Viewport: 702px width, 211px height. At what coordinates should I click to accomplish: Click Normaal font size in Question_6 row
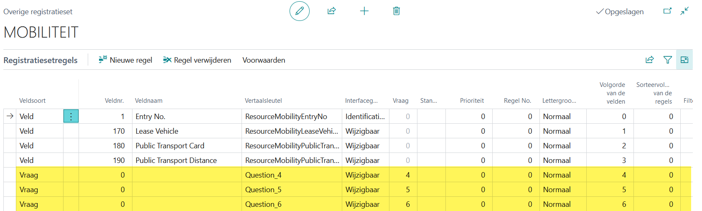pyautogui.click(x=557, y=204)
